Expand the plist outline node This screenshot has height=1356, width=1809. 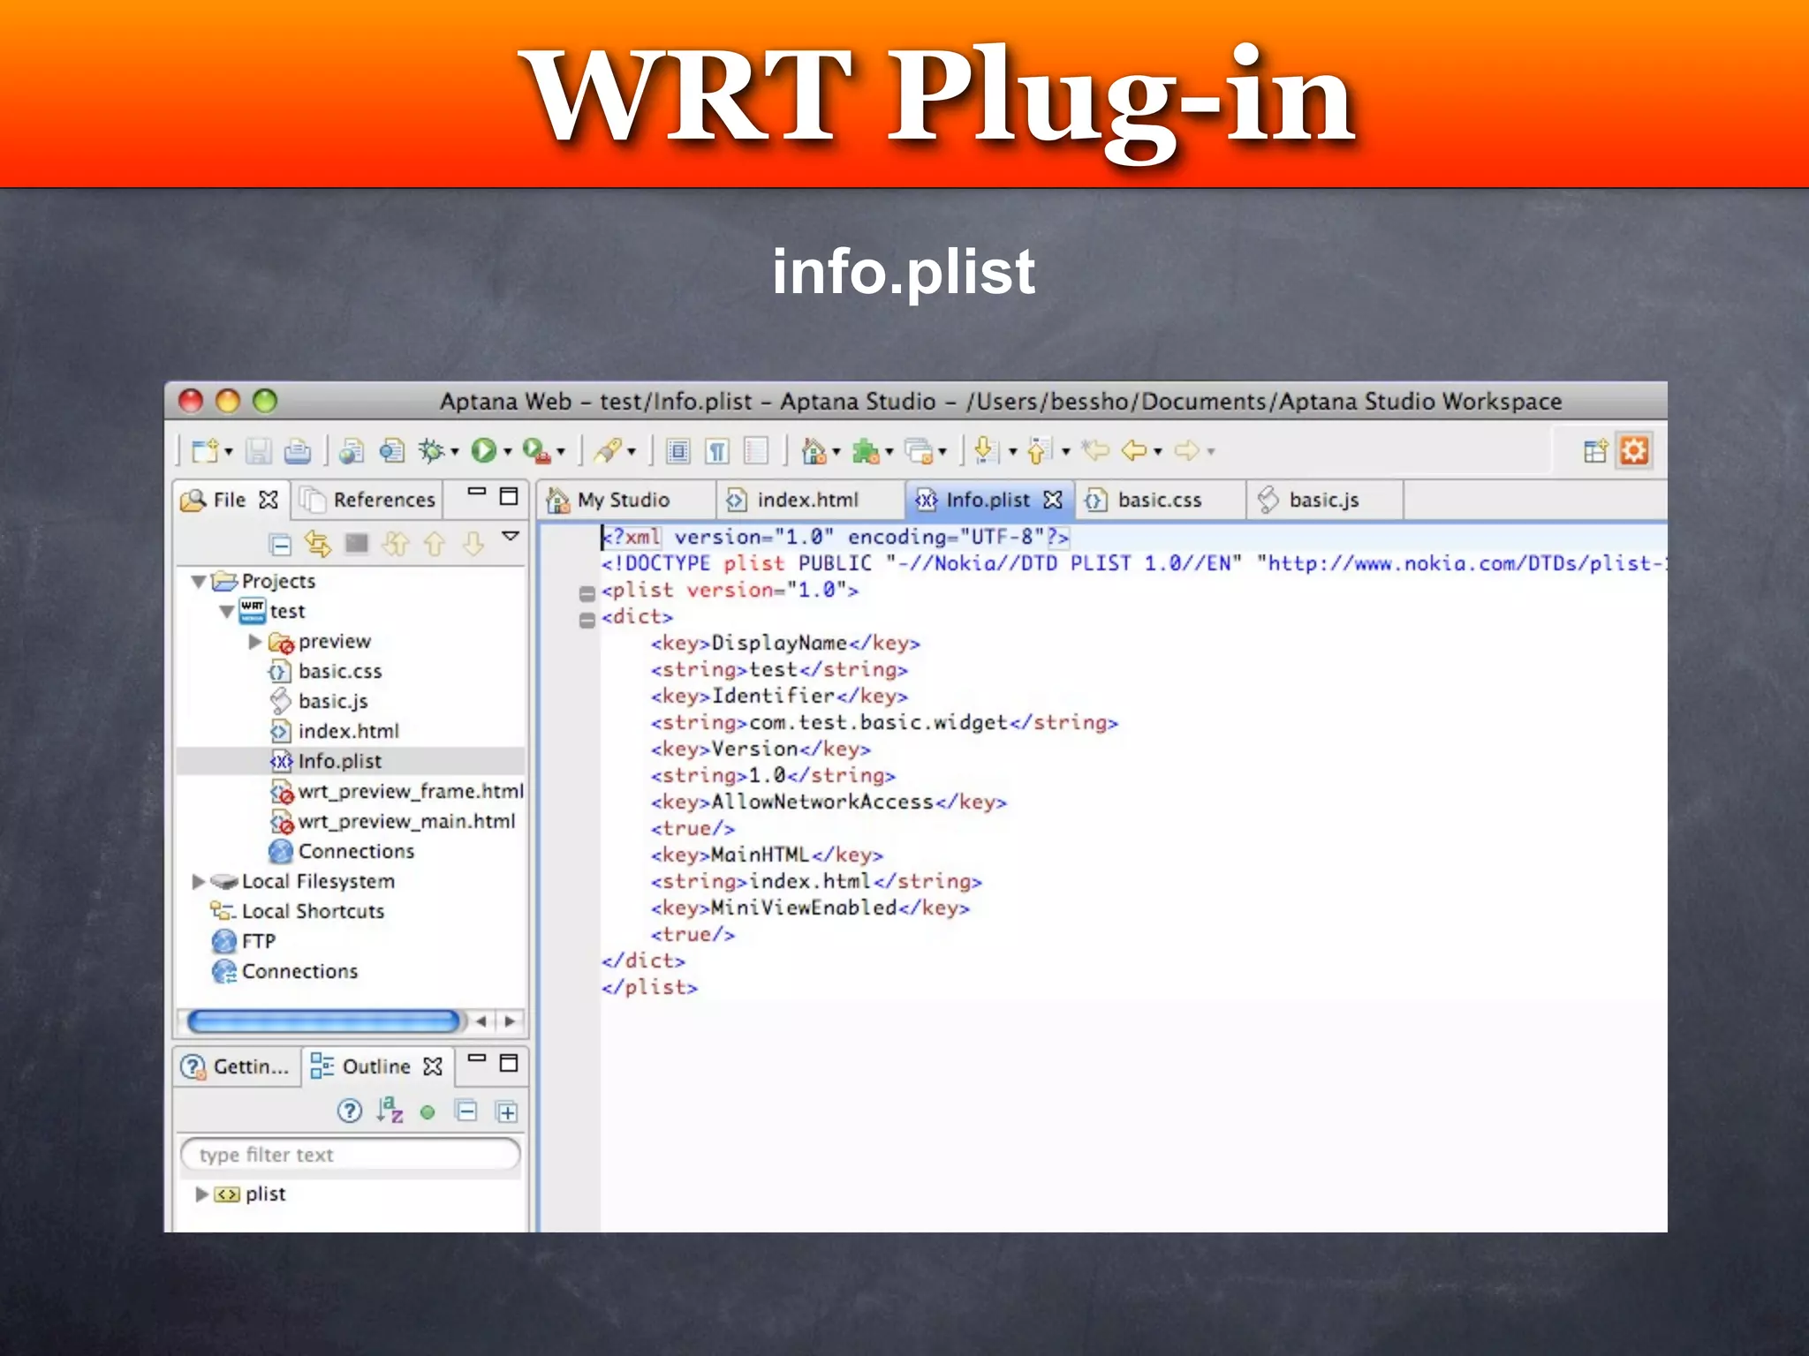click(201, 1194)
